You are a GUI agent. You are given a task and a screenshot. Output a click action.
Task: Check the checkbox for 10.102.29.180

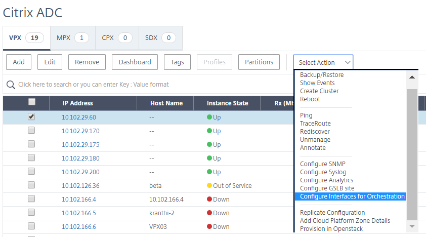point(31,157)
